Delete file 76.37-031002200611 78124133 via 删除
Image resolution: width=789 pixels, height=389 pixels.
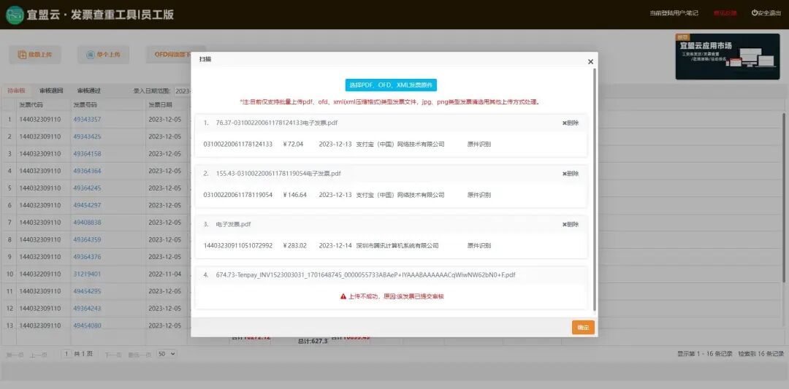point(571,123)
